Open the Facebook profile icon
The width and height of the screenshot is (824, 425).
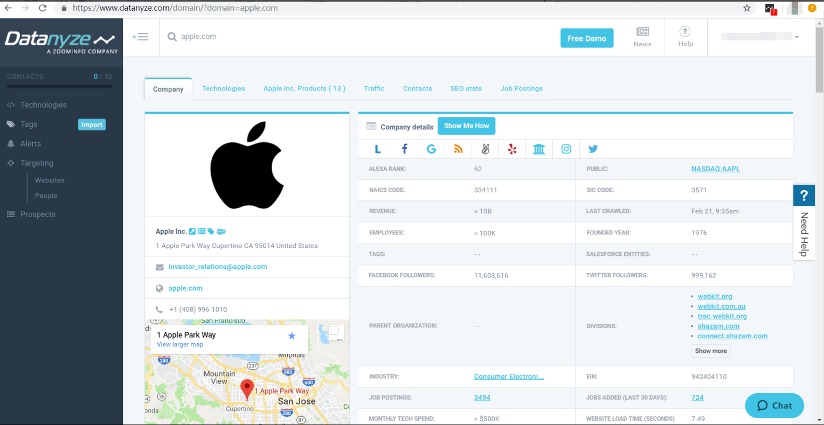coord(404,149)
